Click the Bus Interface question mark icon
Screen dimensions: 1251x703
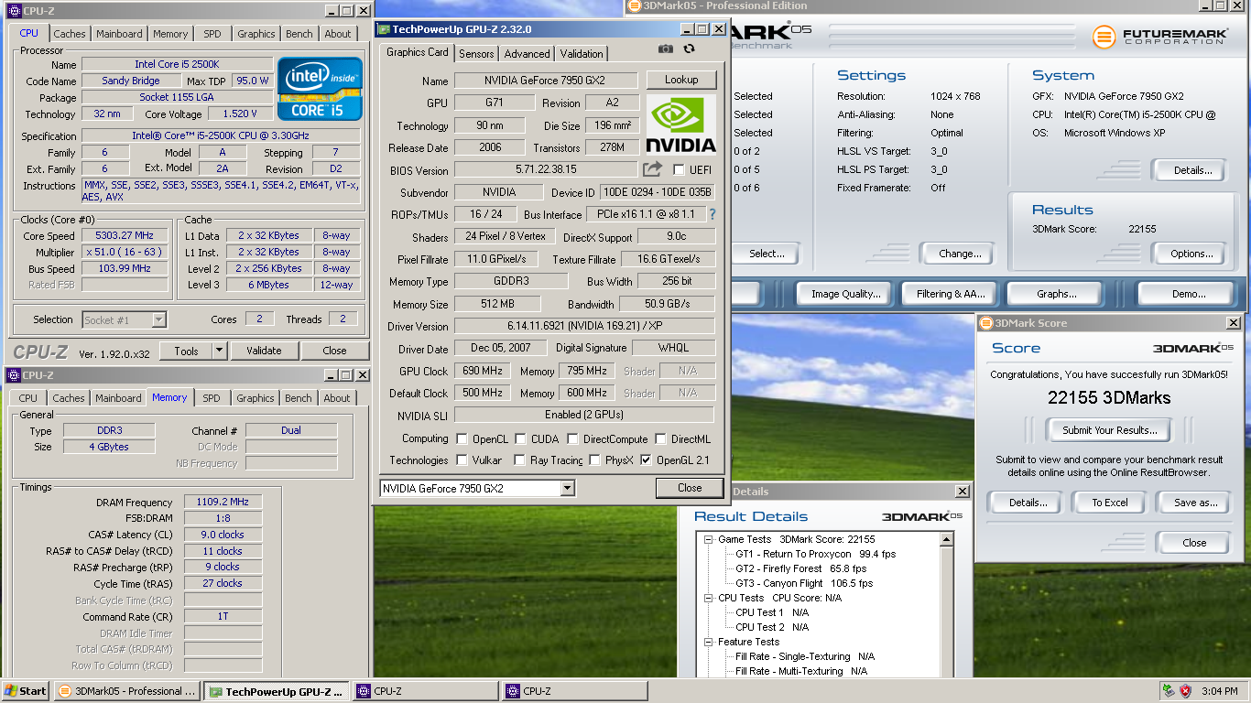[x=713, y=214]
